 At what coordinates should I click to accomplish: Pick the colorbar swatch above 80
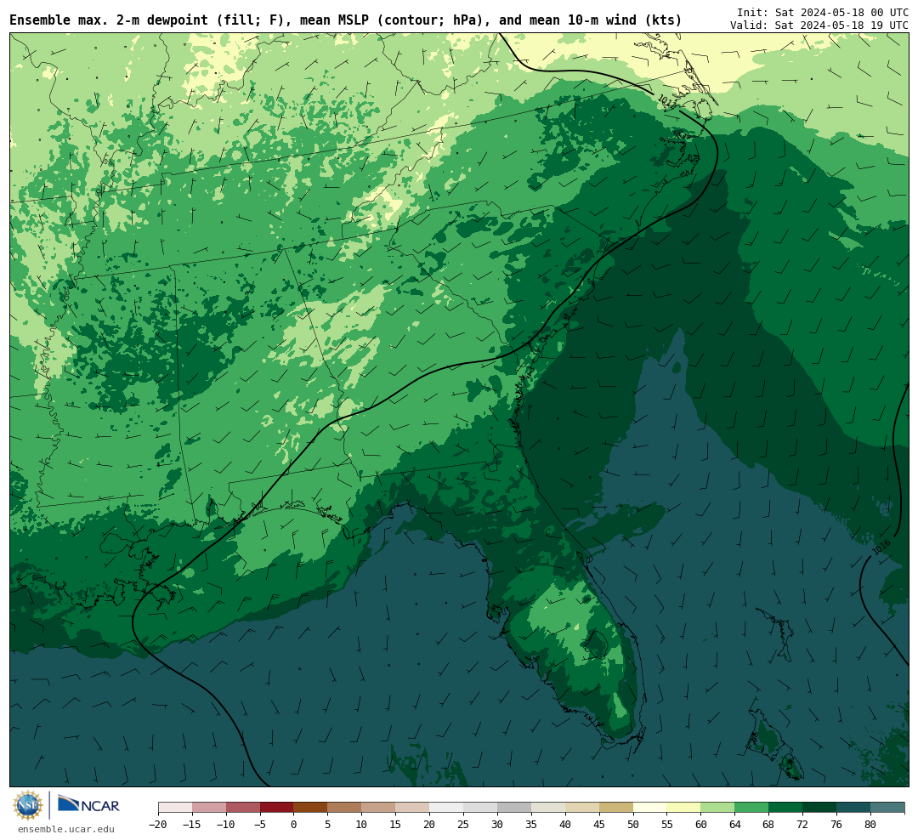click(888, 808)
